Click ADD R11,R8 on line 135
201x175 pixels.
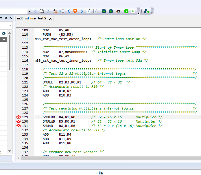(57, 143)
